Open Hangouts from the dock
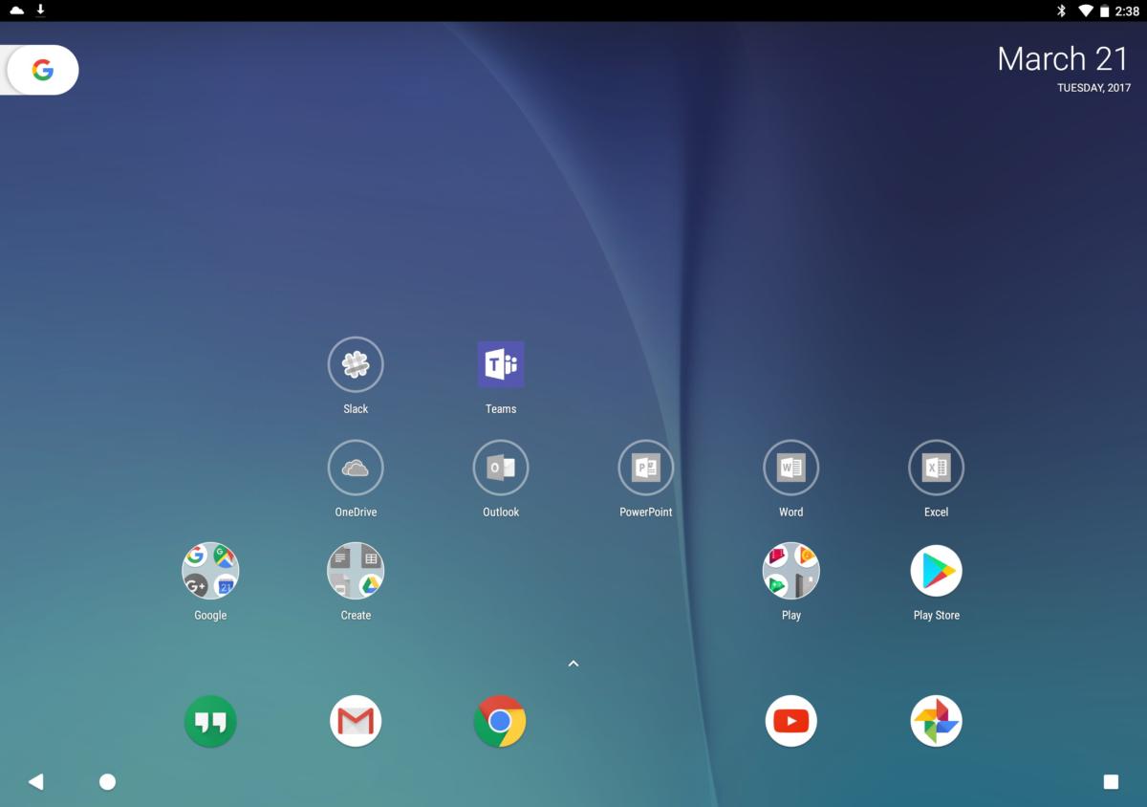The height and width of the screenshot is (807, 1147). coord(210,721)
